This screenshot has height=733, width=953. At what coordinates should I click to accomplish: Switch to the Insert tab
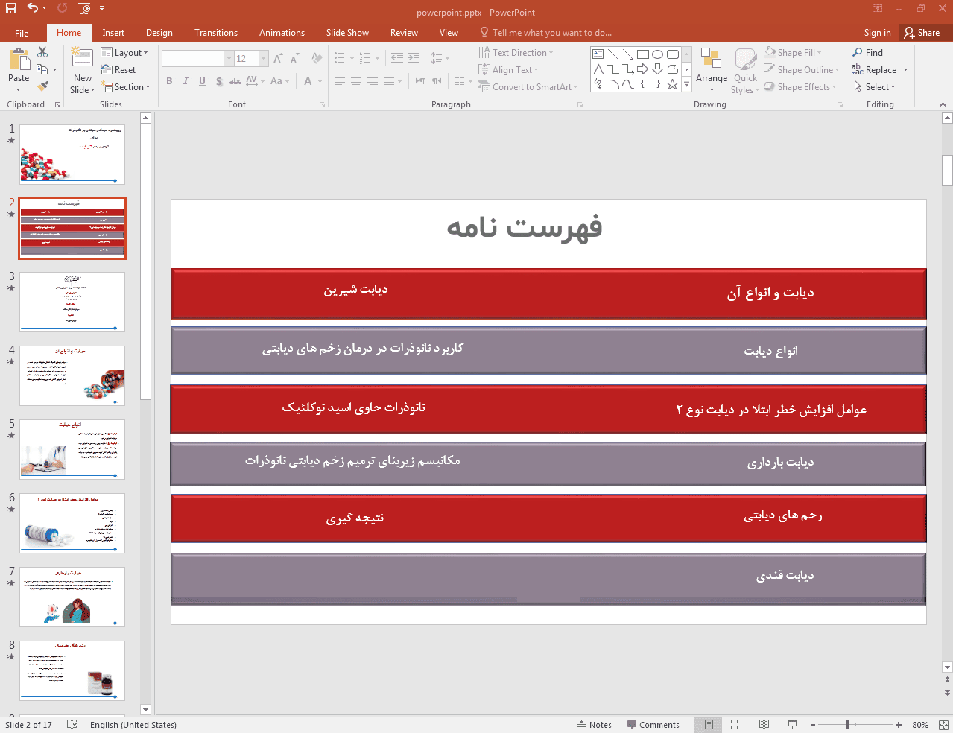click(x=113, y=33)
